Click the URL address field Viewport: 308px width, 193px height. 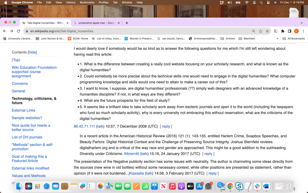137,31
